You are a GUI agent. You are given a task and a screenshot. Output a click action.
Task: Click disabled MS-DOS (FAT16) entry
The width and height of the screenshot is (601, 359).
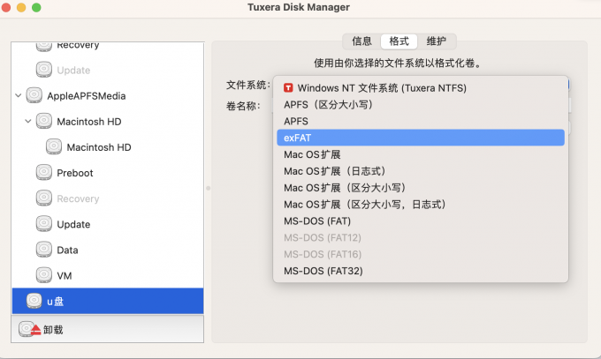pyautogui.click(x=421, y=255)
